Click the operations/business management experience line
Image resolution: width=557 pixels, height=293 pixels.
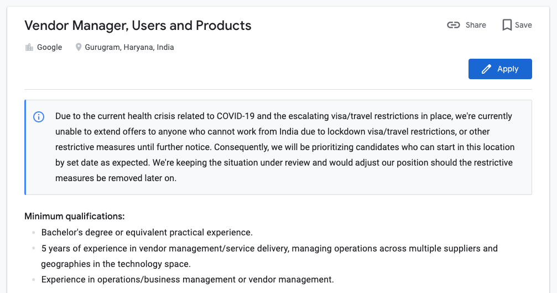188,280
